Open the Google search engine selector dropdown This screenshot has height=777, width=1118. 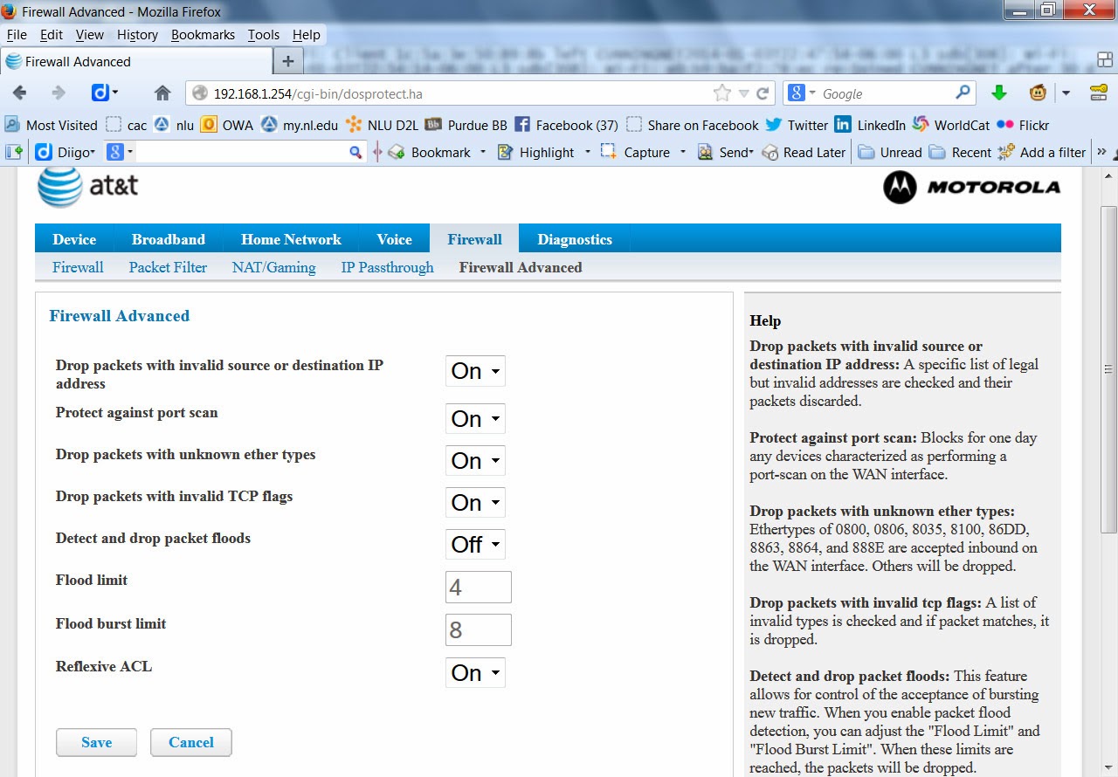click(801, 93)
